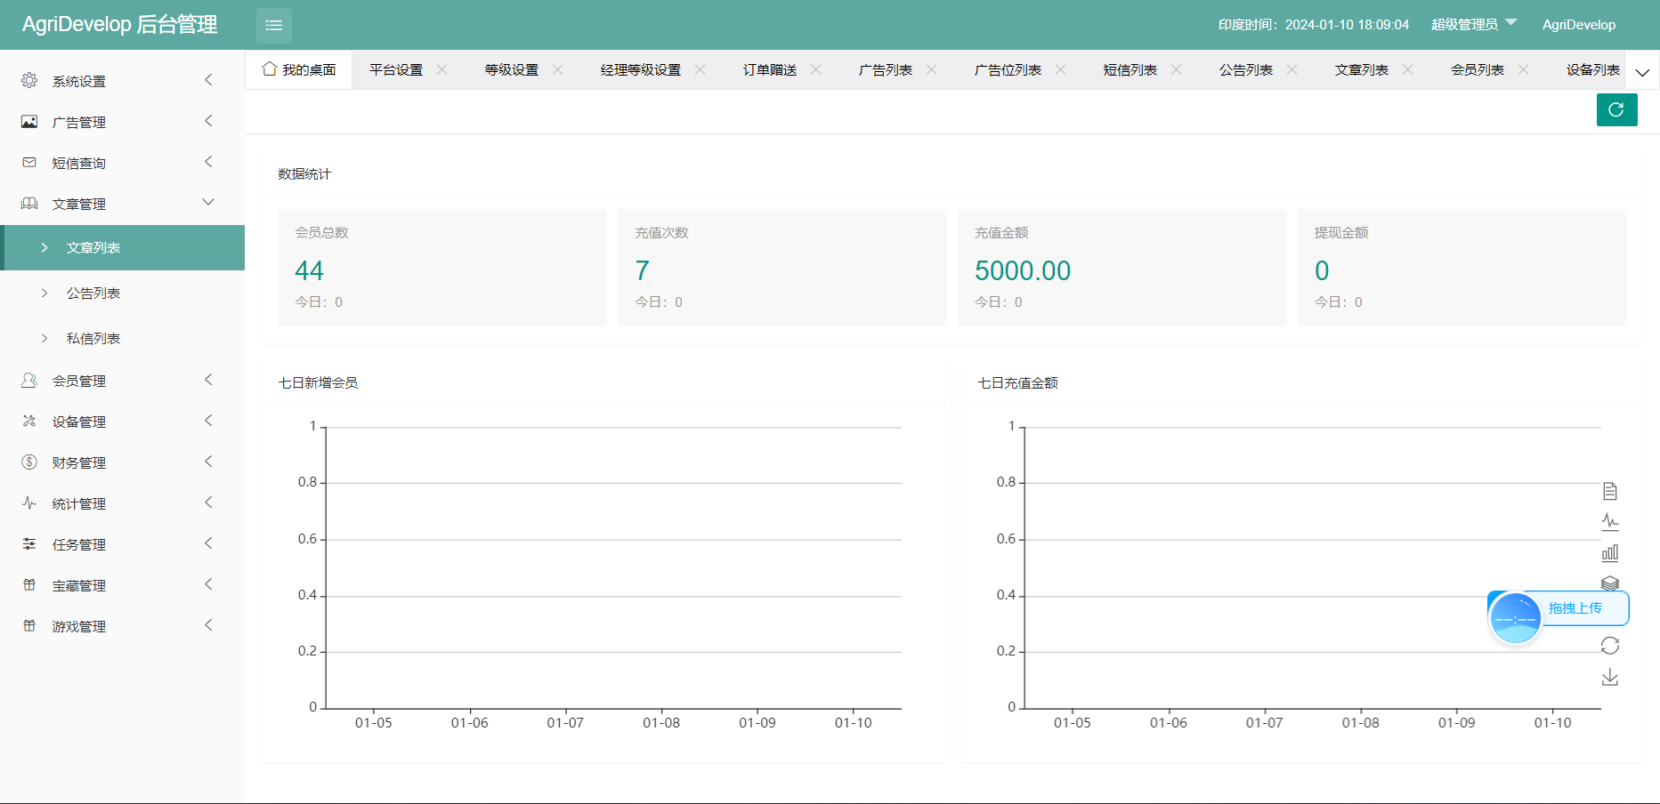Expand the 财务管理 menu chevron

pyautogui.click(x=208, y=462)
